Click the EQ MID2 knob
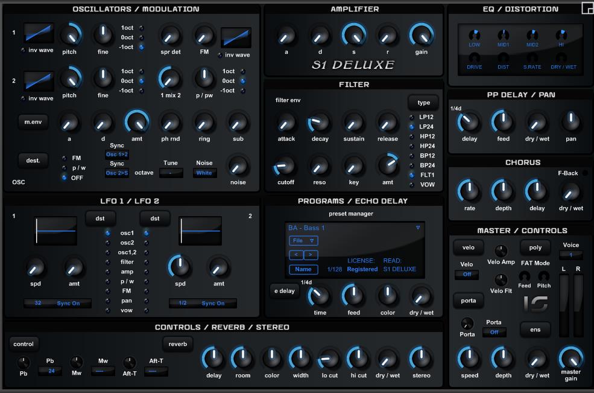 click(532, 35)
